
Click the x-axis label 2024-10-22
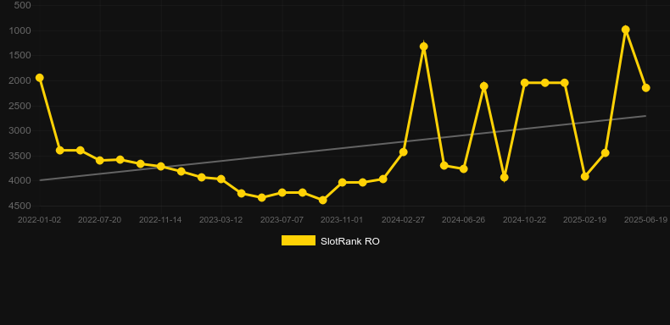[x=524, y=220]
